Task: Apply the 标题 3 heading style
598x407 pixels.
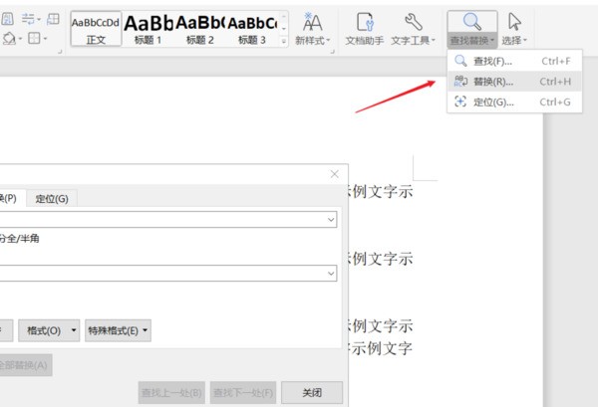Action: click(x=252, y=29)
